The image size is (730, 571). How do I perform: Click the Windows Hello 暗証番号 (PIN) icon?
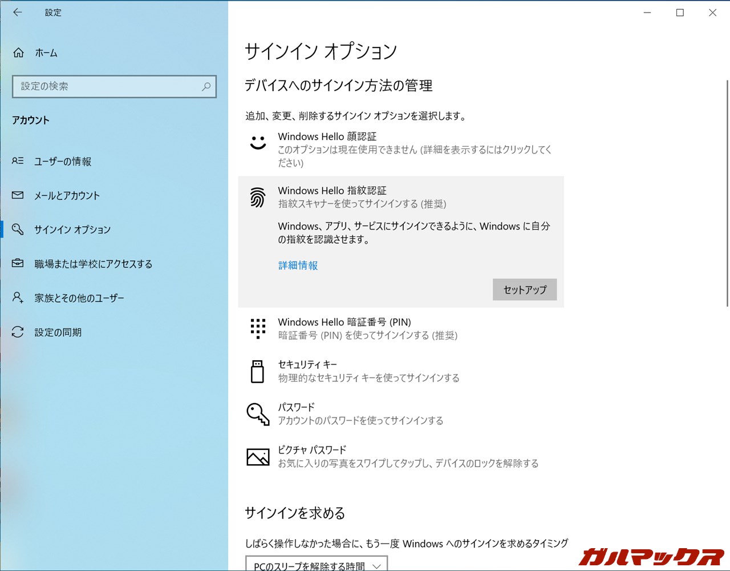(x=258, y=328)
